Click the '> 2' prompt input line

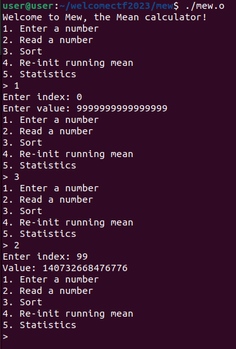click(11, 245)
